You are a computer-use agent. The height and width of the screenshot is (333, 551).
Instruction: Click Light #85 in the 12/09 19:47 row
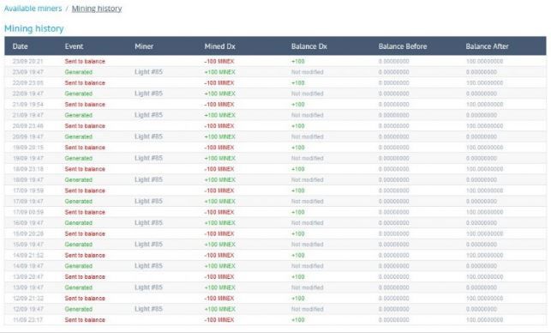pos(148,309)
